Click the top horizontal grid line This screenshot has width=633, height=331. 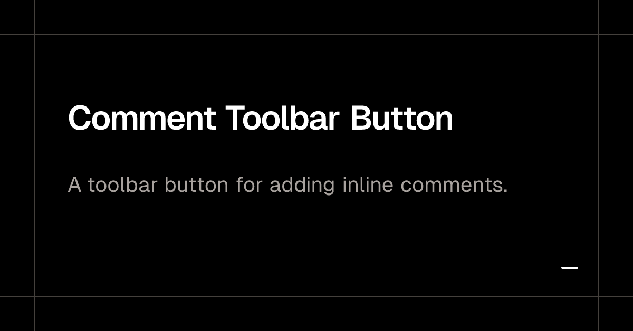coord(316,34)
